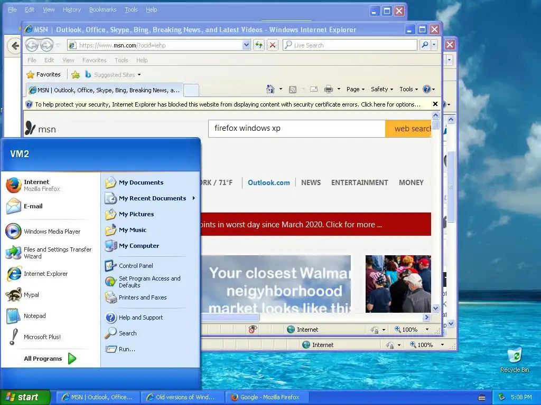This screenshot has height=405, width=541.
Task: Open Live Search options dropdown arrow
Action: pos(434,45)
